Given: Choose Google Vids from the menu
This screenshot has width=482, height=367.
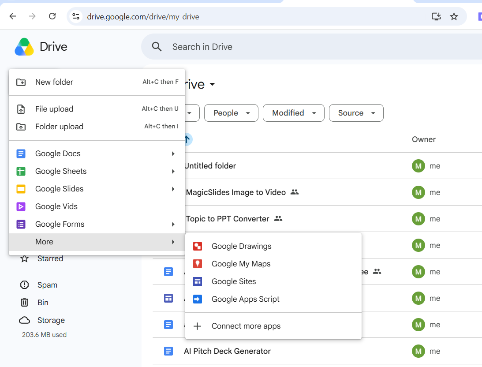Looking at the screenshot, I should click(x=97, y=206).
